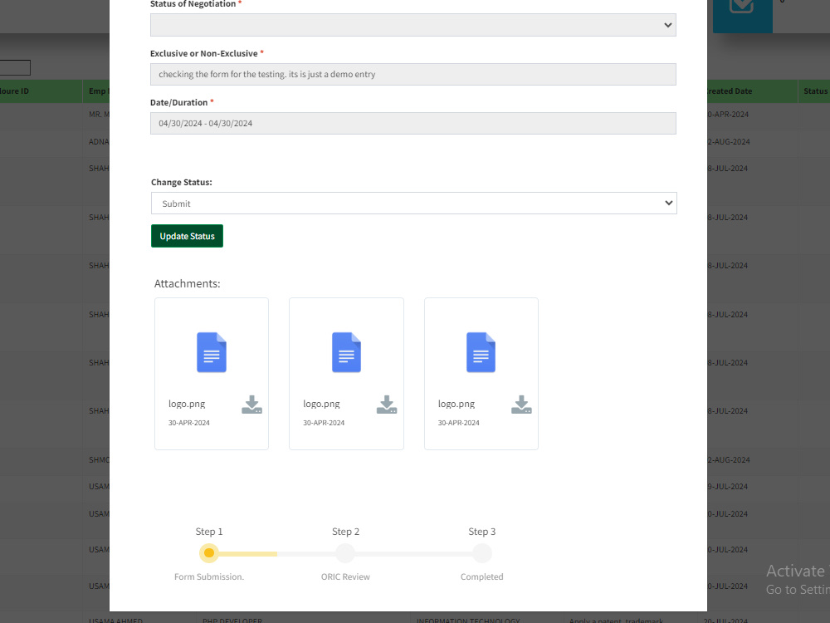Click the first logo.png file name
Viewport: 830px width, 623px height.
187,404
